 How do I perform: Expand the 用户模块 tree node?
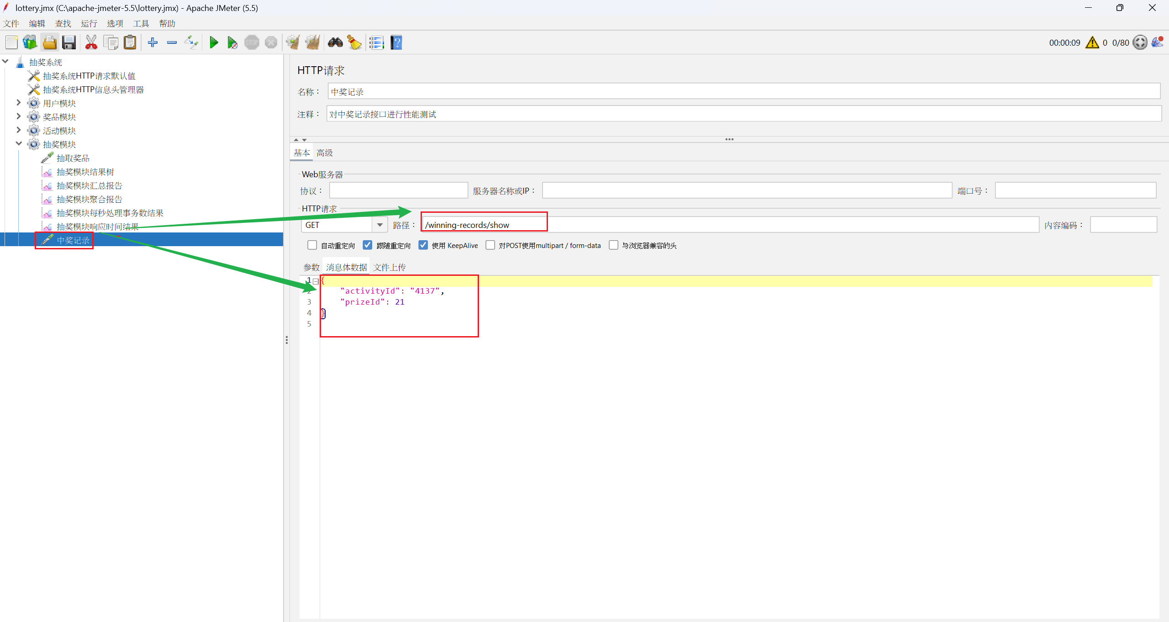point(19,103)
